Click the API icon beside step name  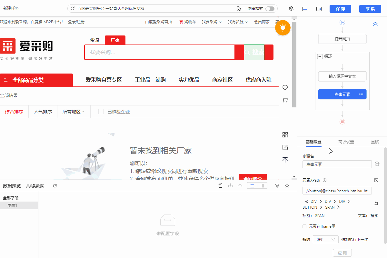pyautogui.click(x=377, y=164)
